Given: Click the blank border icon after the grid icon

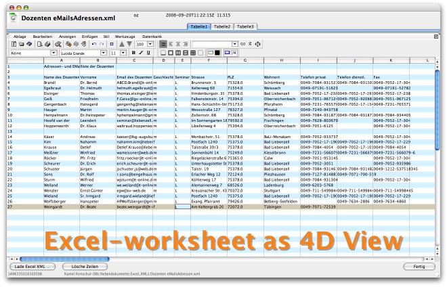Looking at the screenshot, I should 200,53.
